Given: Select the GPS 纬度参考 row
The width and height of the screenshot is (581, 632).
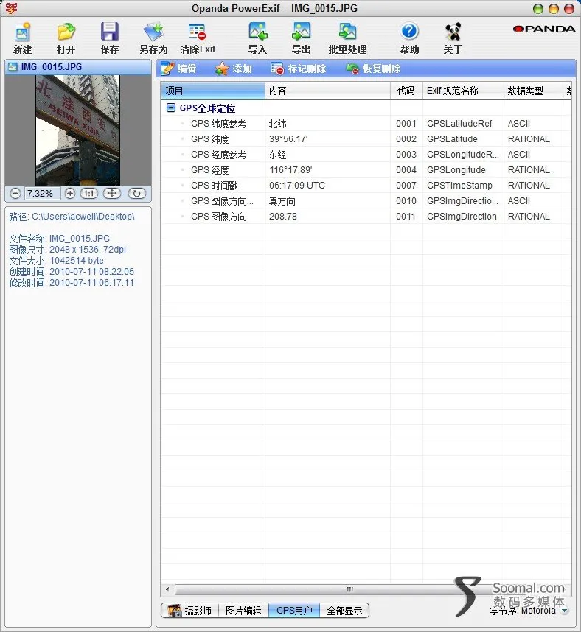Looking at the screenshot, I should tap(366, 124).
